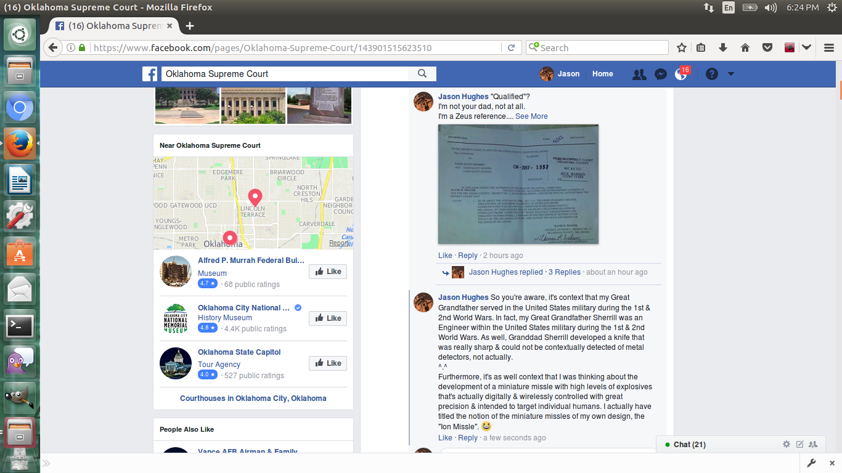The image size is (842, 473).
Task: Open History Museum category link
Action: click(x=225, y=318)
